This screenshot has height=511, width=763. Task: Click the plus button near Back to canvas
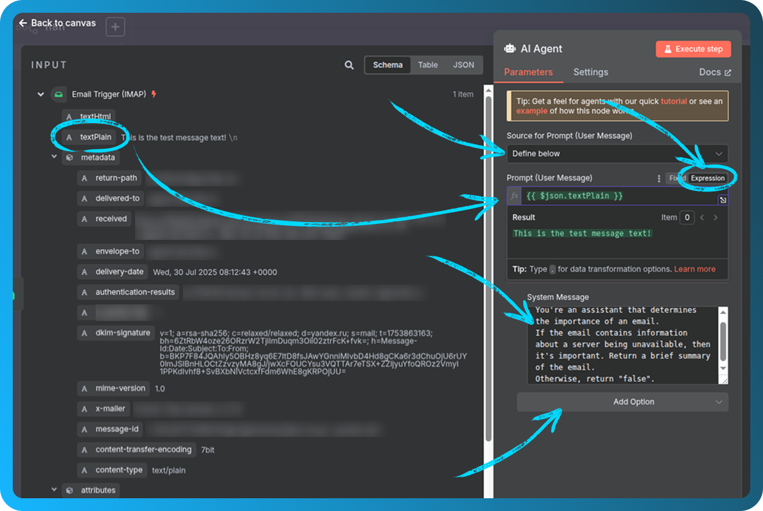click(x=115, y=27)
